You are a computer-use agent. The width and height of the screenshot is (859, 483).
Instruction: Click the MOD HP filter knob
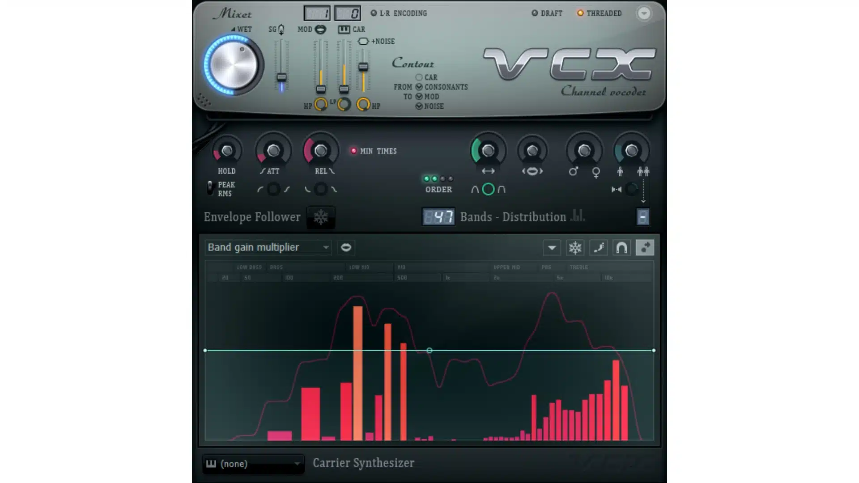pos(320,105)
